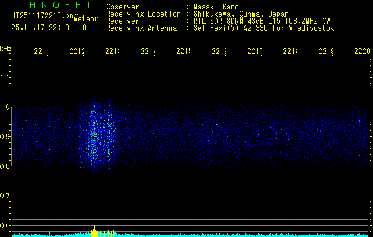This screenshot has width=373, height=237.
Task: Click the 2211 time axis label
Action: pyautogui.click(x=41, y=51)
